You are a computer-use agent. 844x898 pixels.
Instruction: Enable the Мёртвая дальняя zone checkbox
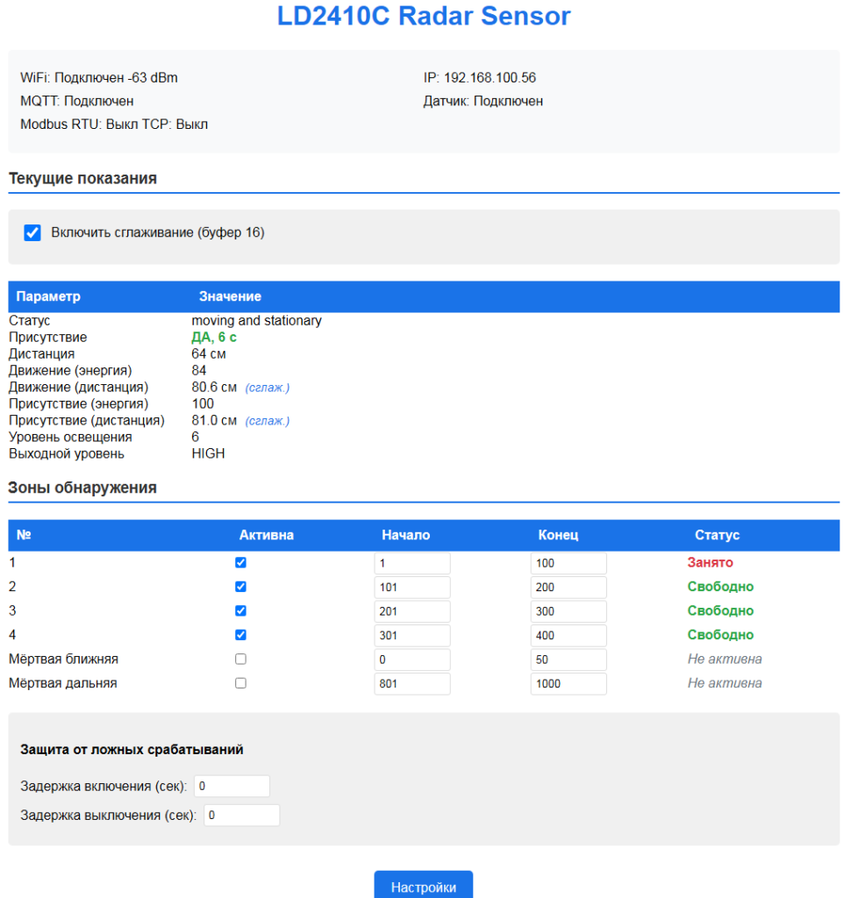point(241,683)
